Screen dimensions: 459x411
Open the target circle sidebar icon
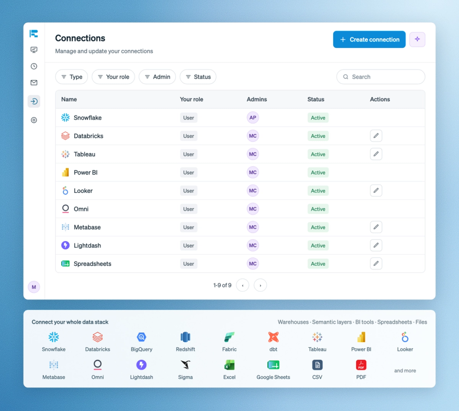click(34, 120)
